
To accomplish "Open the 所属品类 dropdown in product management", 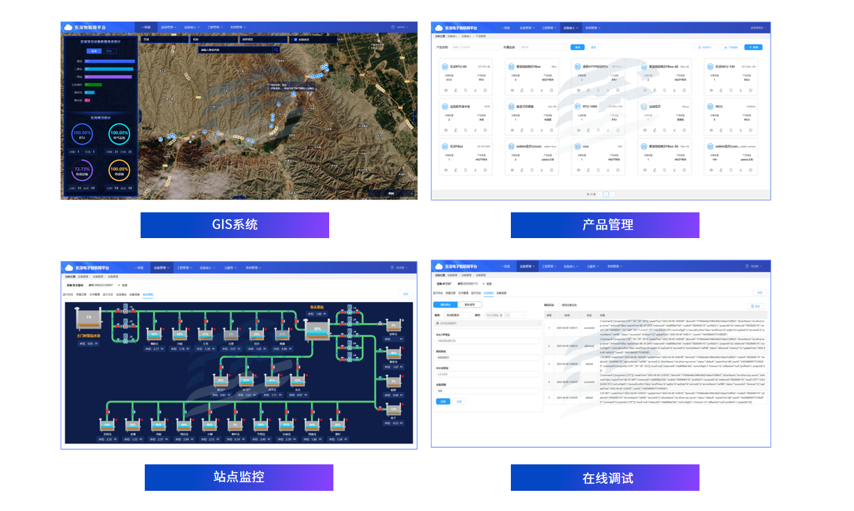I will tap(544, 47).
